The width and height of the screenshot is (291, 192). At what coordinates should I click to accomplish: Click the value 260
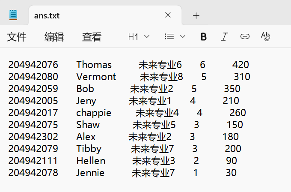pos(238,113)
